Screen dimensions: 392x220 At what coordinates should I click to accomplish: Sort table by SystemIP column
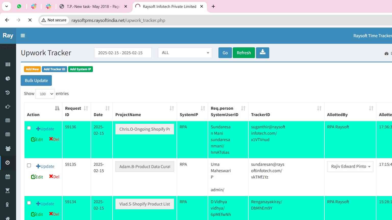coord(203,108)
